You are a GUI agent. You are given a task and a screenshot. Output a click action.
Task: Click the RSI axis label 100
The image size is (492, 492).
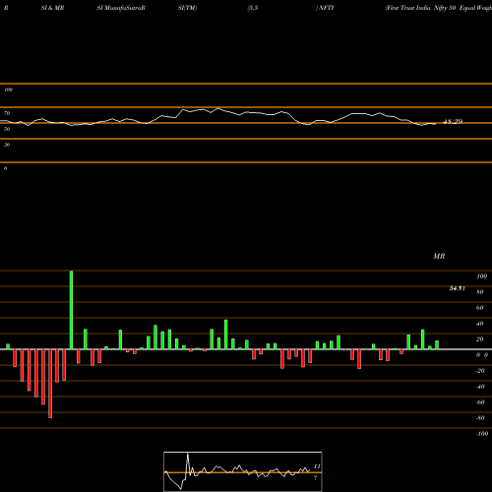(x=9, y=90)
